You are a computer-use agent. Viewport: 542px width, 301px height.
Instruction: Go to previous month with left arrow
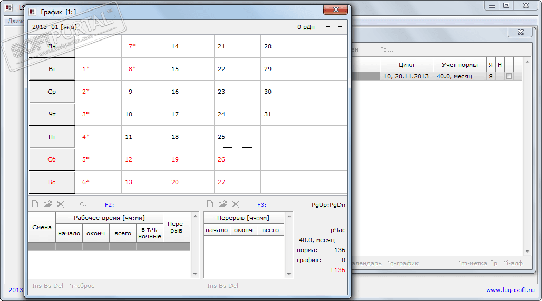tap(328, 27)
